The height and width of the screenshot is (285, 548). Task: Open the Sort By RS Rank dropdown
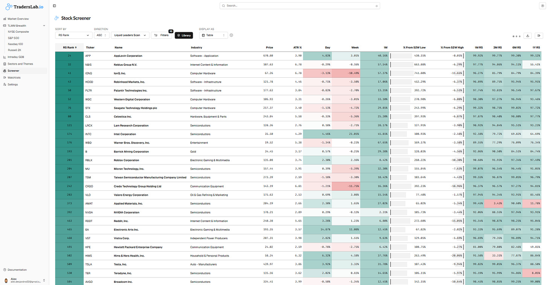(x=74, y=35)
